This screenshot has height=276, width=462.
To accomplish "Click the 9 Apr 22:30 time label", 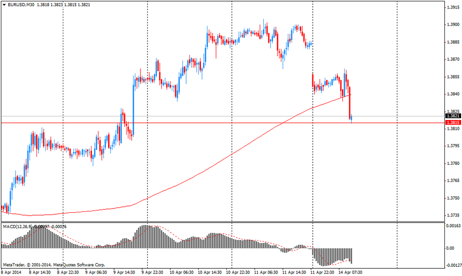I will click(x=152, y=272).
